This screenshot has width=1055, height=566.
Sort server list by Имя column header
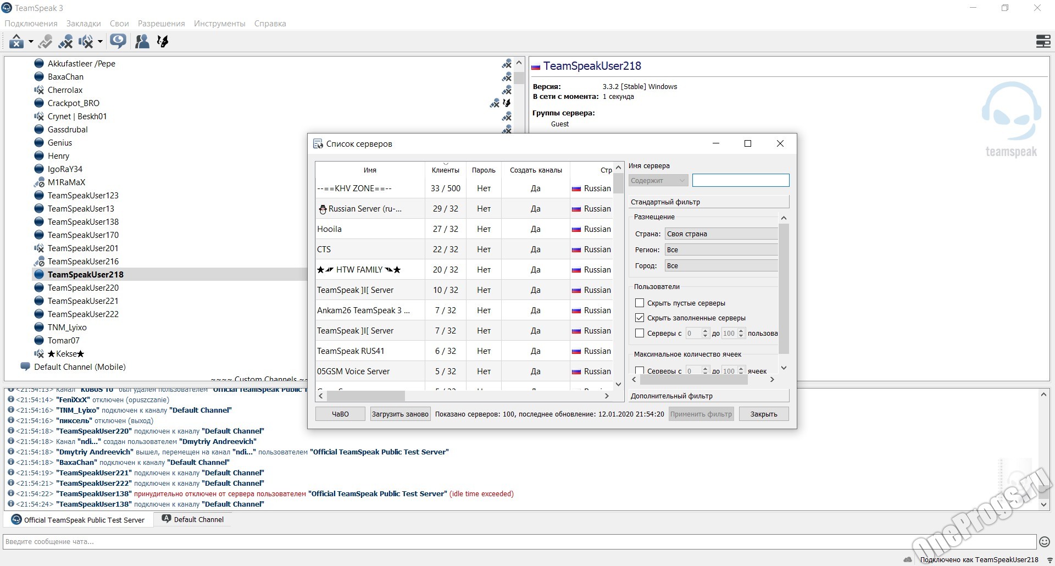pyautogui.click(x=370, y=170)
